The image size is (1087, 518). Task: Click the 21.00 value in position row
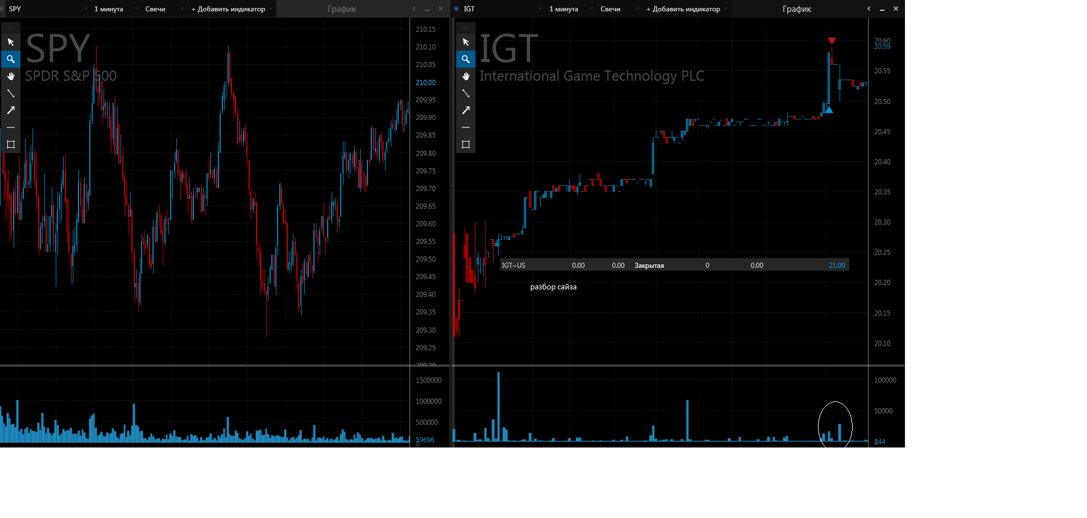click(837, 266)
